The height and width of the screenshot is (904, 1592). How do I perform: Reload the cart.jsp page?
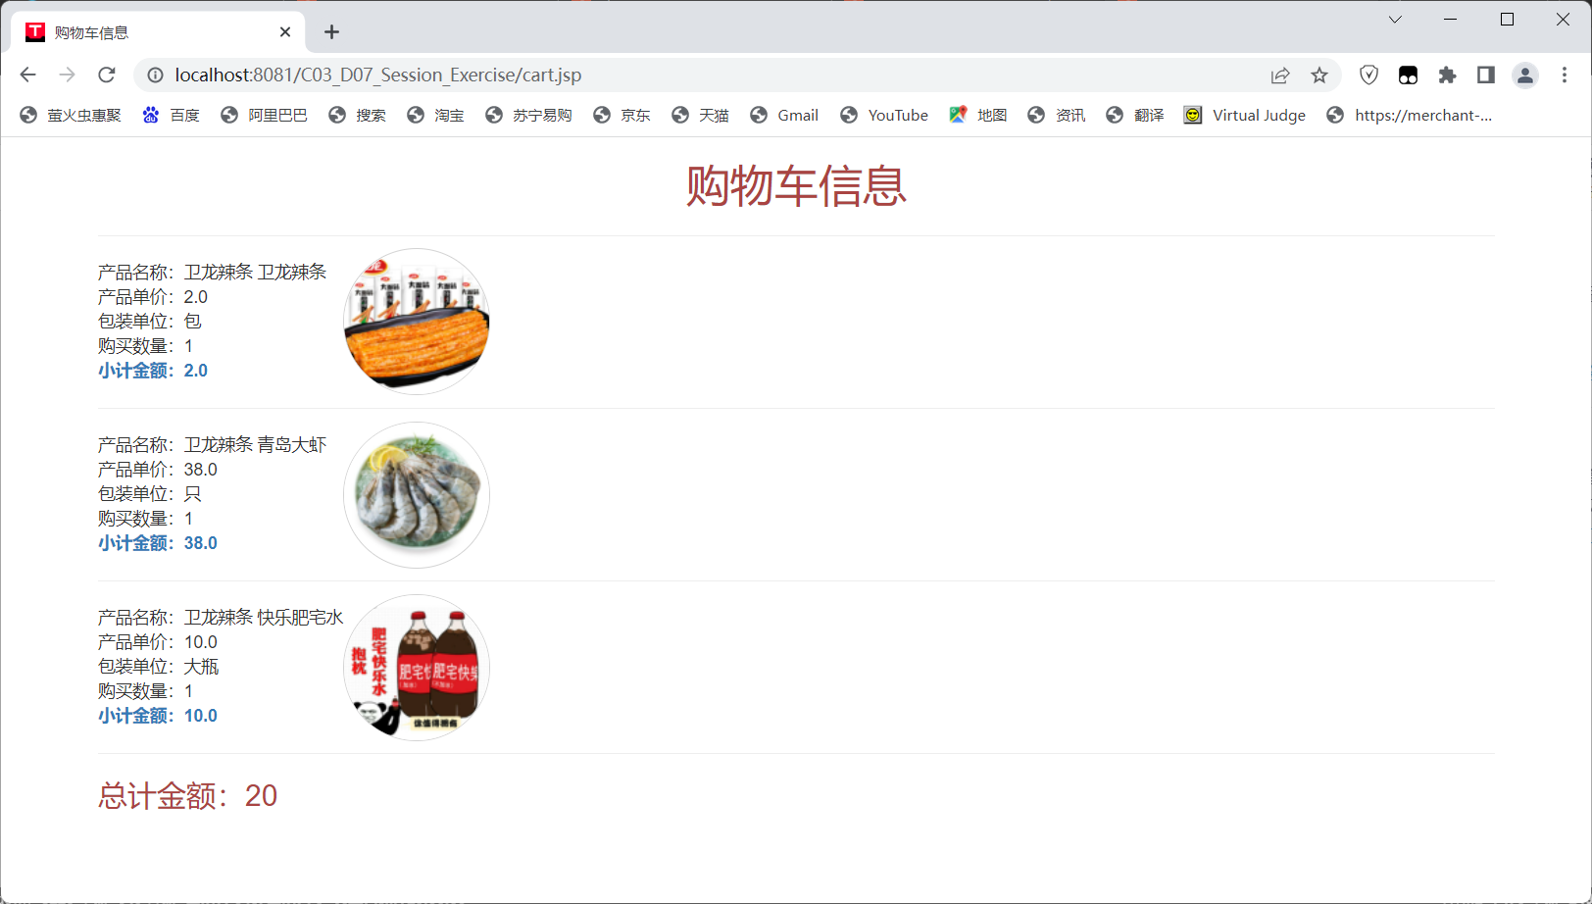[107, 75]
